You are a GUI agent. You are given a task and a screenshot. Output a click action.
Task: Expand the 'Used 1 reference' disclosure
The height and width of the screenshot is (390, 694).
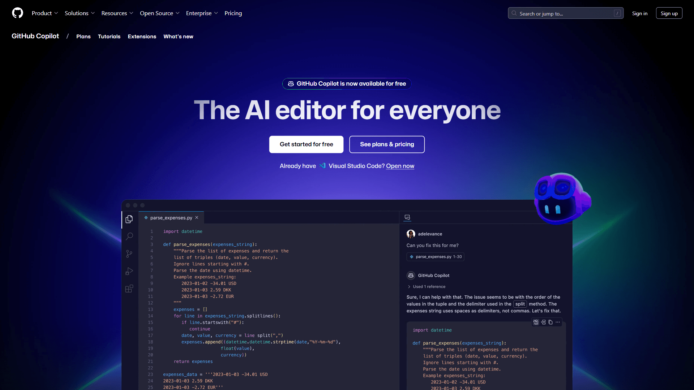point(426,286)
